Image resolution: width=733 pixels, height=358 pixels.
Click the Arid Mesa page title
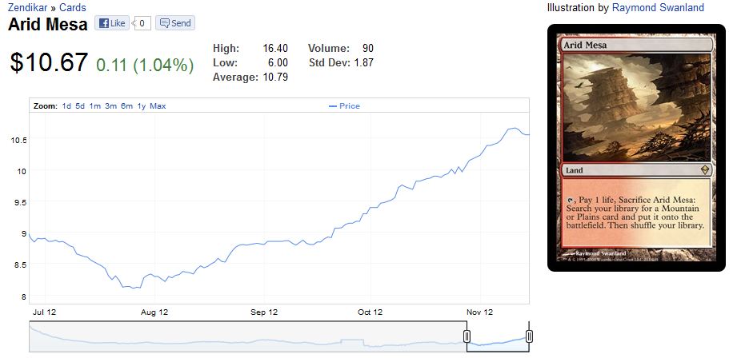tap(47, 24)
